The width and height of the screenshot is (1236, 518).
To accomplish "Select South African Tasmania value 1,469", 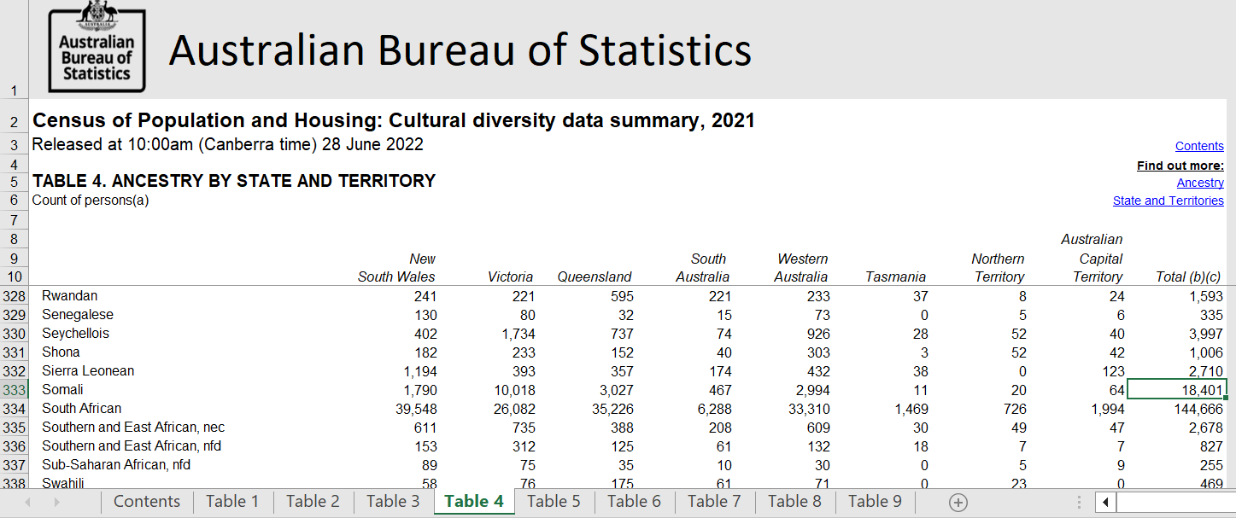I will (x=911, y=409).
